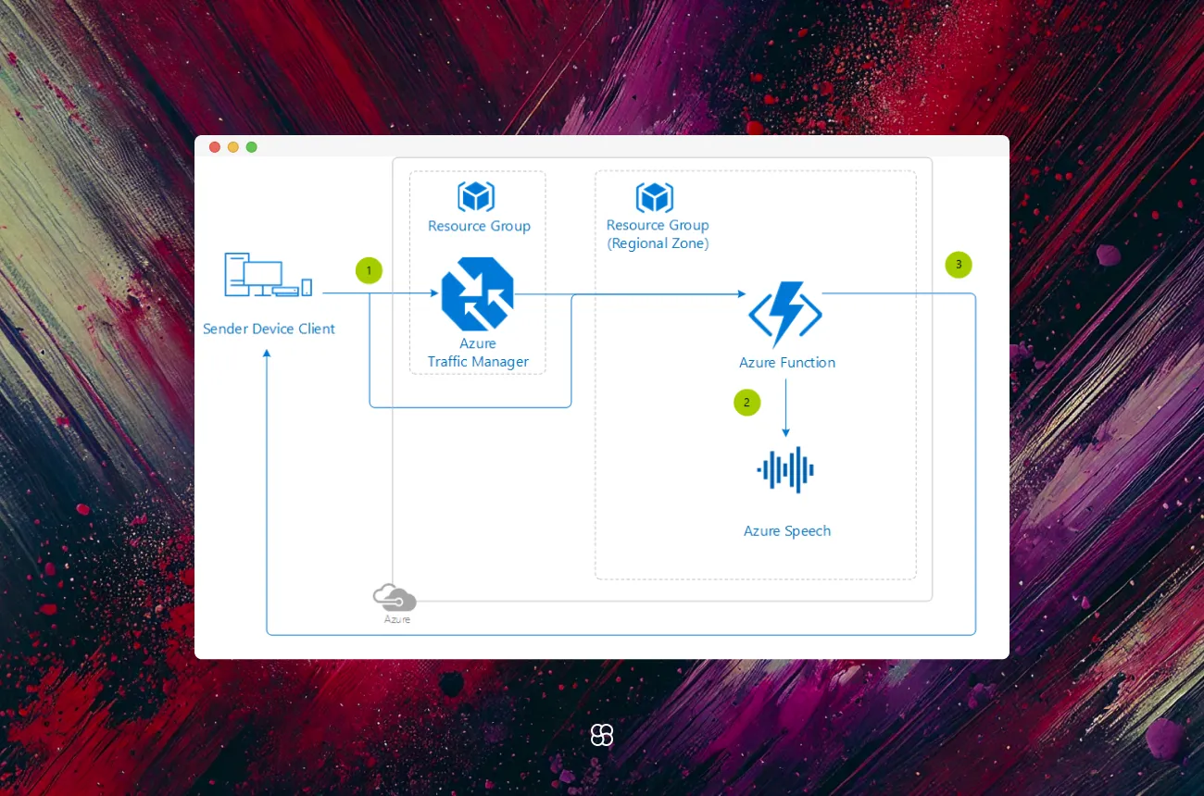Click the four-circle logo below the window
Screen dimensions: 1204x796
(602, 735)
